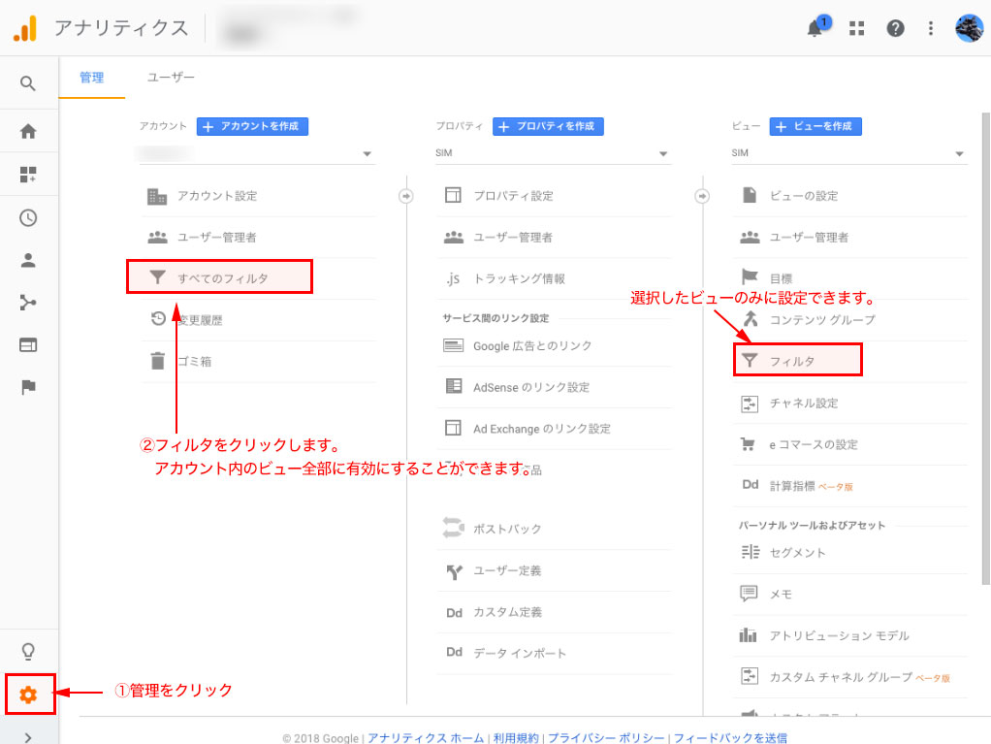Open すべてのフィルタ
Image resolution: width=991 pixels, height=744 pixels.
(x=219, y=278)
